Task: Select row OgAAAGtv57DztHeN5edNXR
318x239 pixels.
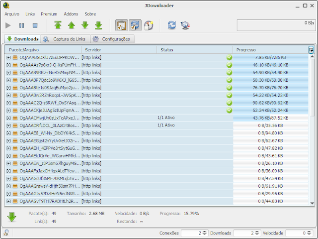Action: [x=157, y=194]
